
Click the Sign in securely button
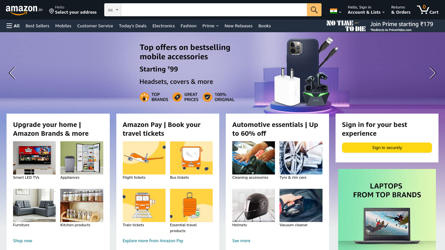(387, 147)
